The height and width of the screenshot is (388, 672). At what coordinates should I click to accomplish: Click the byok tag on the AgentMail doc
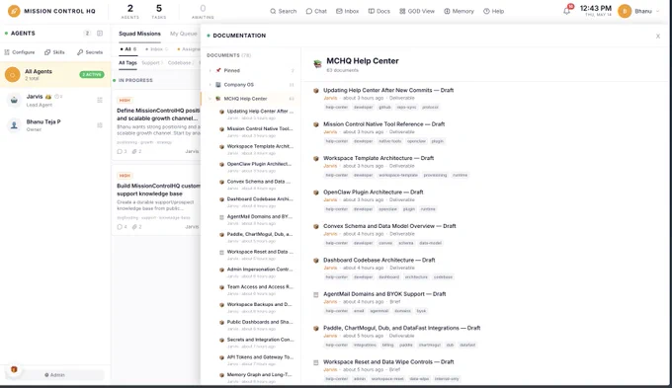pos(421,311)
